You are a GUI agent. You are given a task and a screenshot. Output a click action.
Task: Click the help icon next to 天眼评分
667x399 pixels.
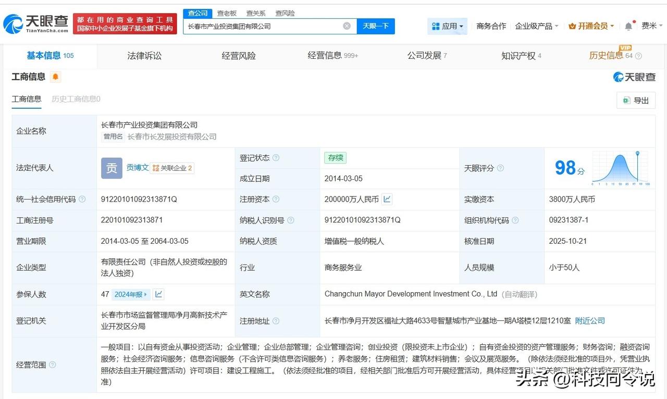tap(500, 168)
